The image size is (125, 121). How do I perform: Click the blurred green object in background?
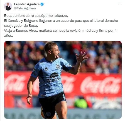coord(81,103)
